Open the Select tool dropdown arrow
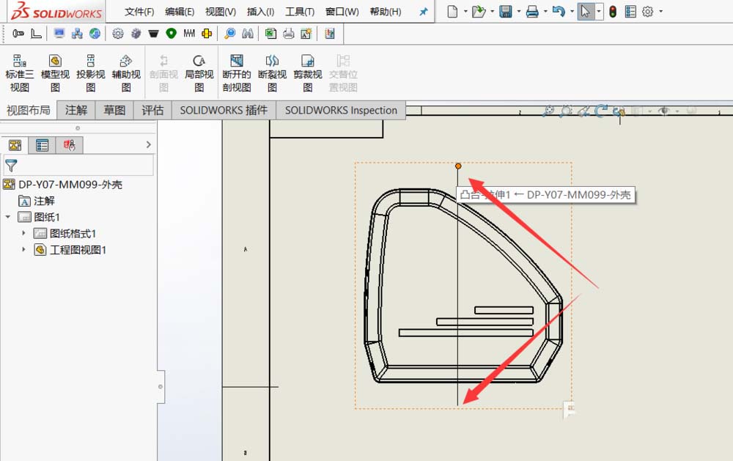This screenshot has height=461, width=733. [599, 11]
